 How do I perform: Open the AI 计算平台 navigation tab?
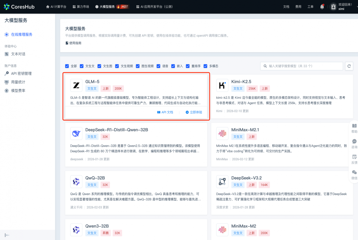56,7
